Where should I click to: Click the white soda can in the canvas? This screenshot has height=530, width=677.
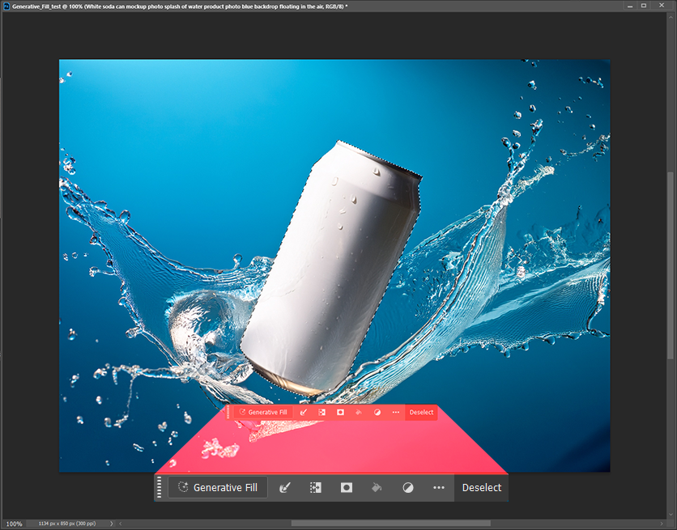(330, 267)
